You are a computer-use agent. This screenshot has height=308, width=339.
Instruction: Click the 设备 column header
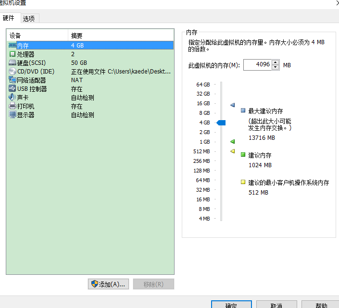click(38, 36)
